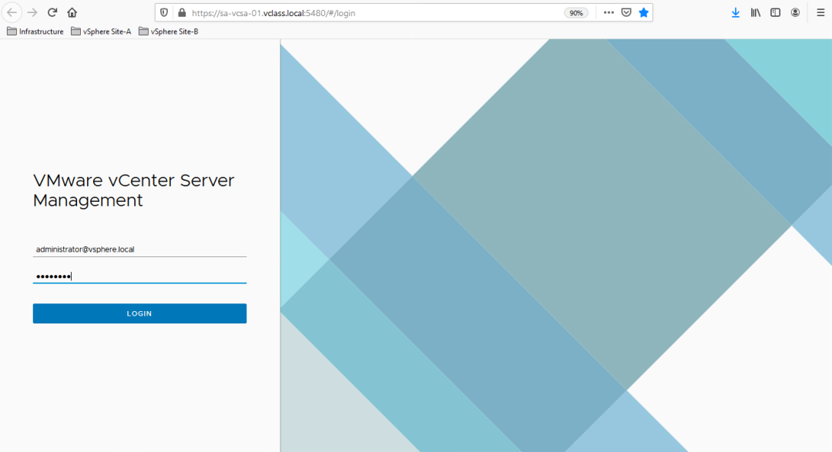
Task: Toggle bookmark star for this page
Action: [643, 13]
